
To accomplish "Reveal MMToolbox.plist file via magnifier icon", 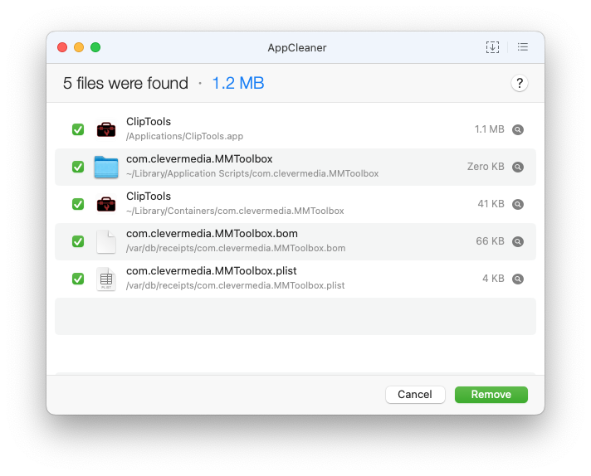I will click(x=517, y=279).
